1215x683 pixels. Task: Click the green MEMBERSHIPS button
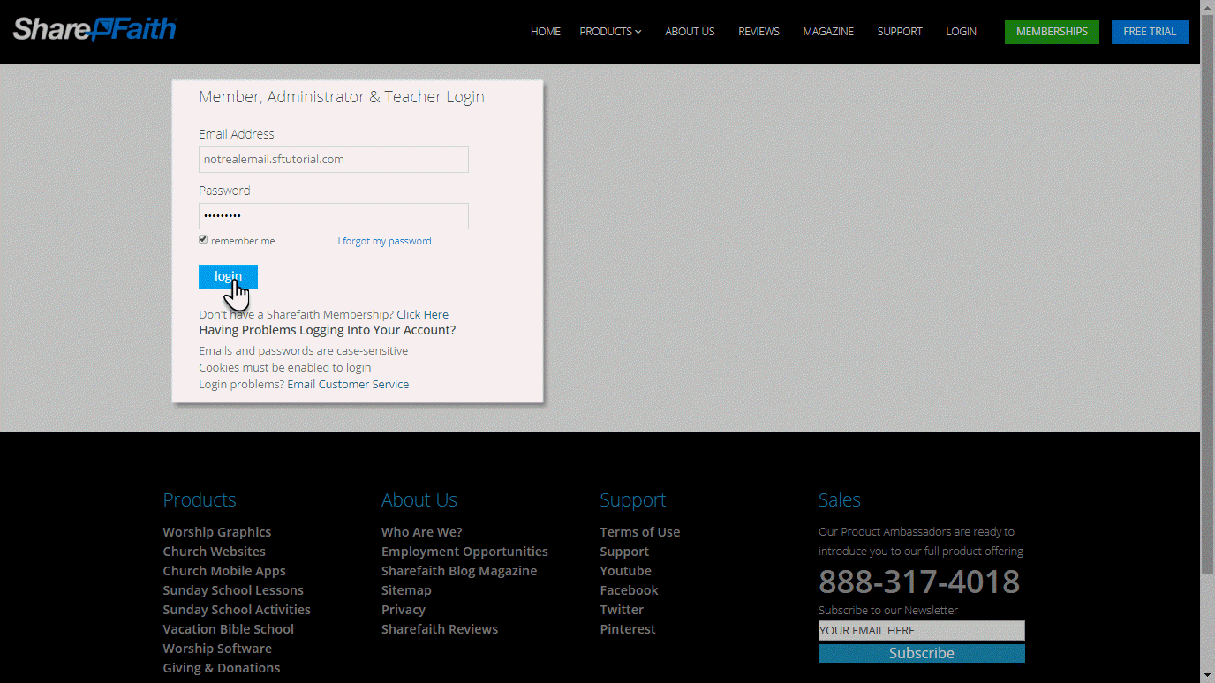coord(1052,32)
